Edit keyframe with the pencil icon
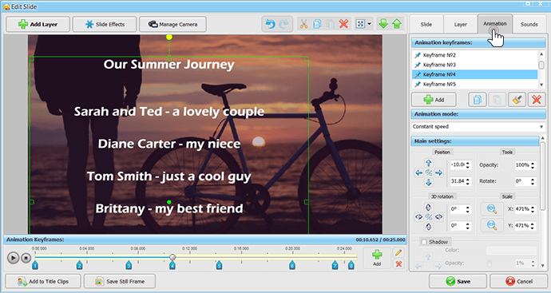 (398, 252)
